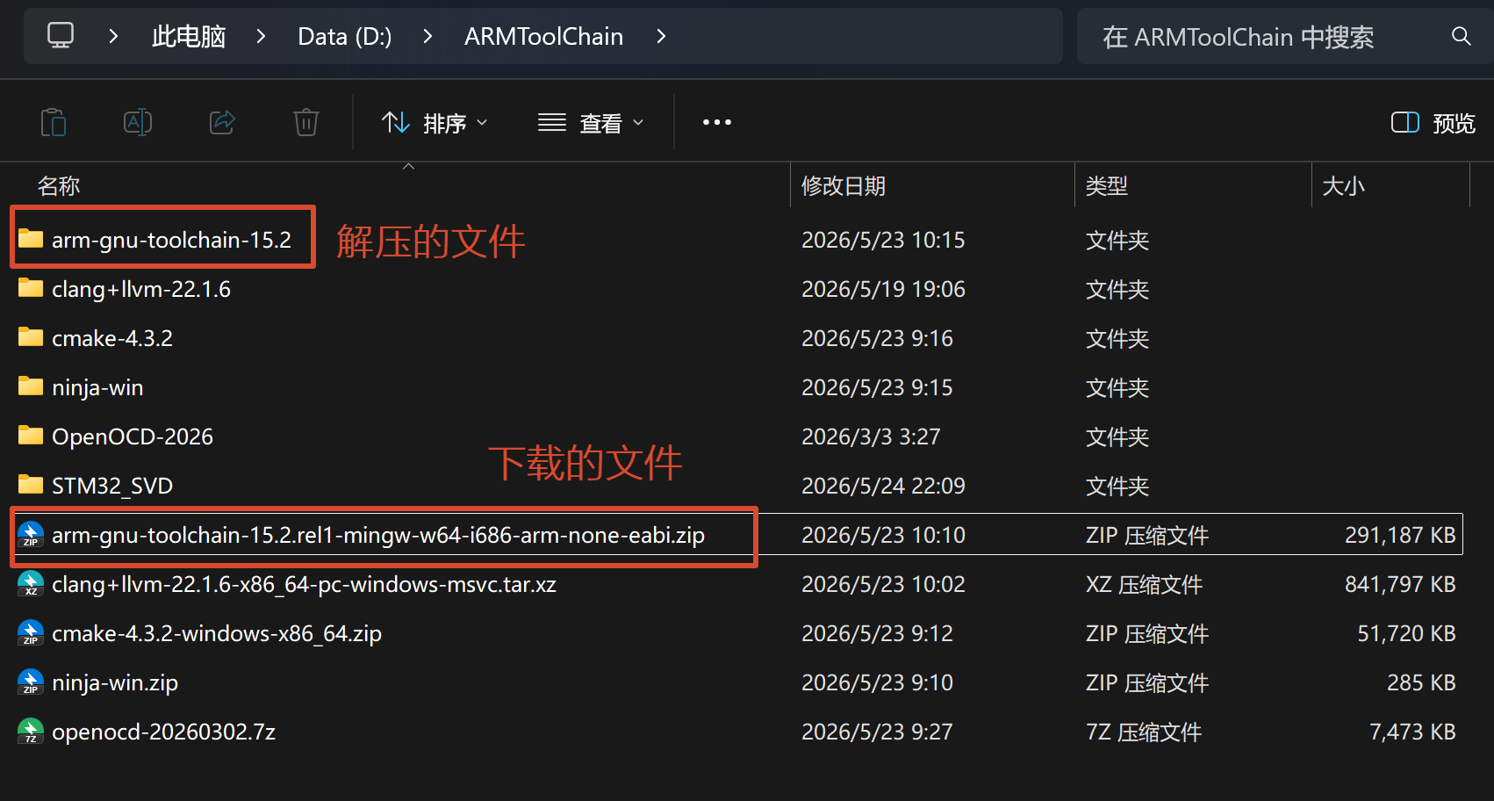The image size is (1494, 801).
Task: Click the date 2026/5/23 10:02
Action: [x=883, y=584]
